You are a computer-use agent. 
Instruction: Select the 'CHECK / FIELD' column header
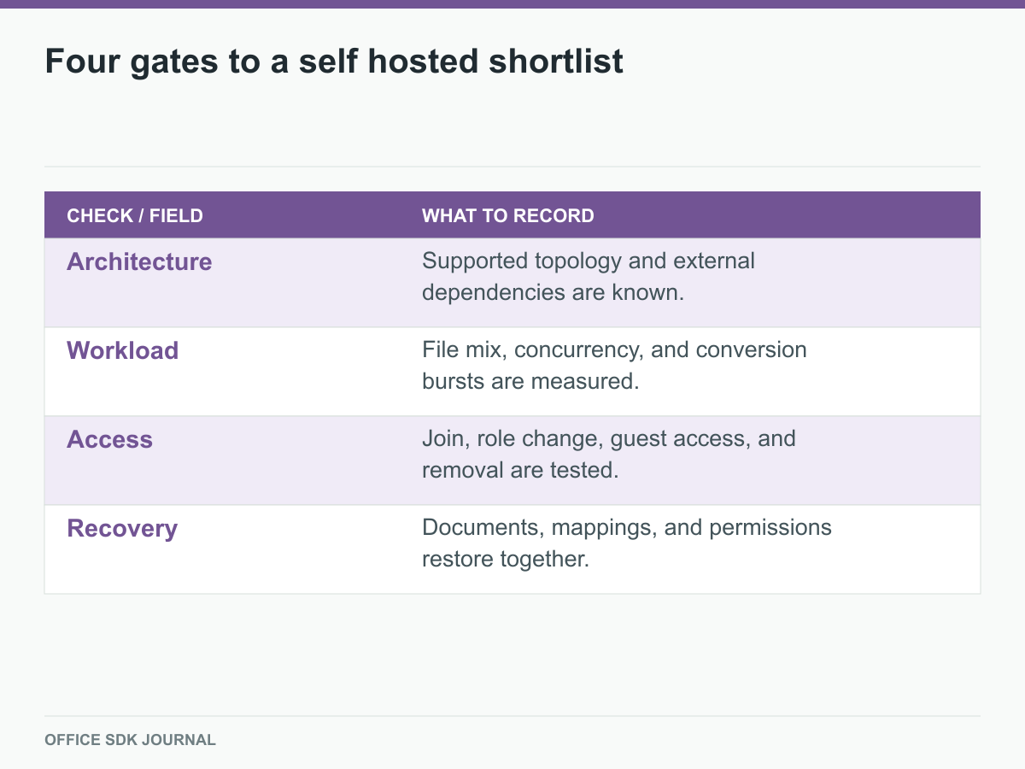pyautogui.click(x=135, y=215)
